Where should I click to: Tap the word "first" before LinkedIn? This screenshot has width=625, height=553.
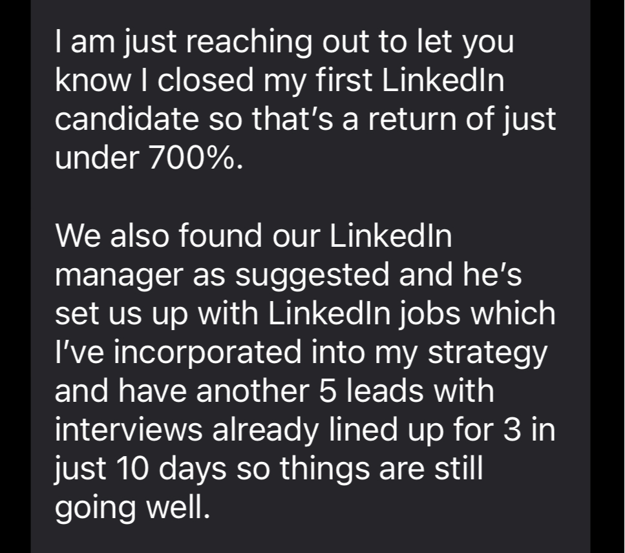(x=344, y=80)
